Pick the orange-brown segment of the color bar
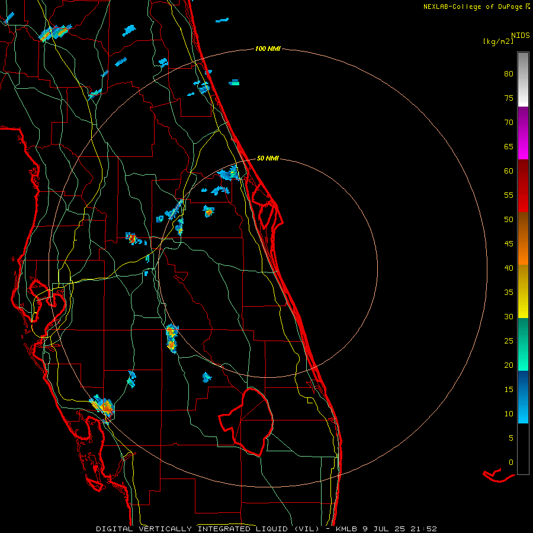Viewport: 533px width, 533px height. (523, 239)
